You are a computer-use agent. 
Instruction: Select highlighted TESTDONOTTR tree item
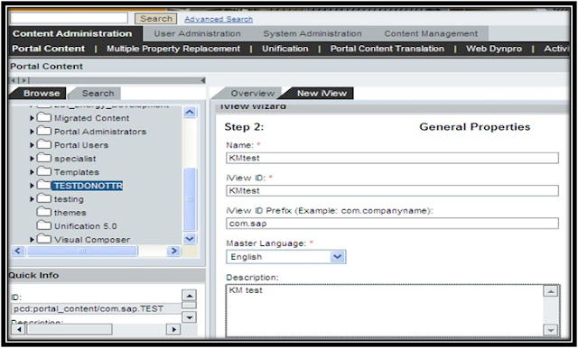88,186
